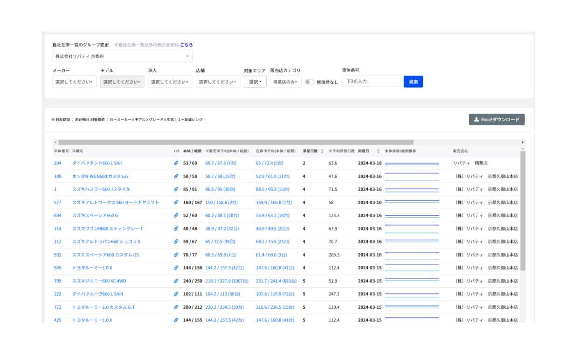Open the 法人 dropdown

170,82
